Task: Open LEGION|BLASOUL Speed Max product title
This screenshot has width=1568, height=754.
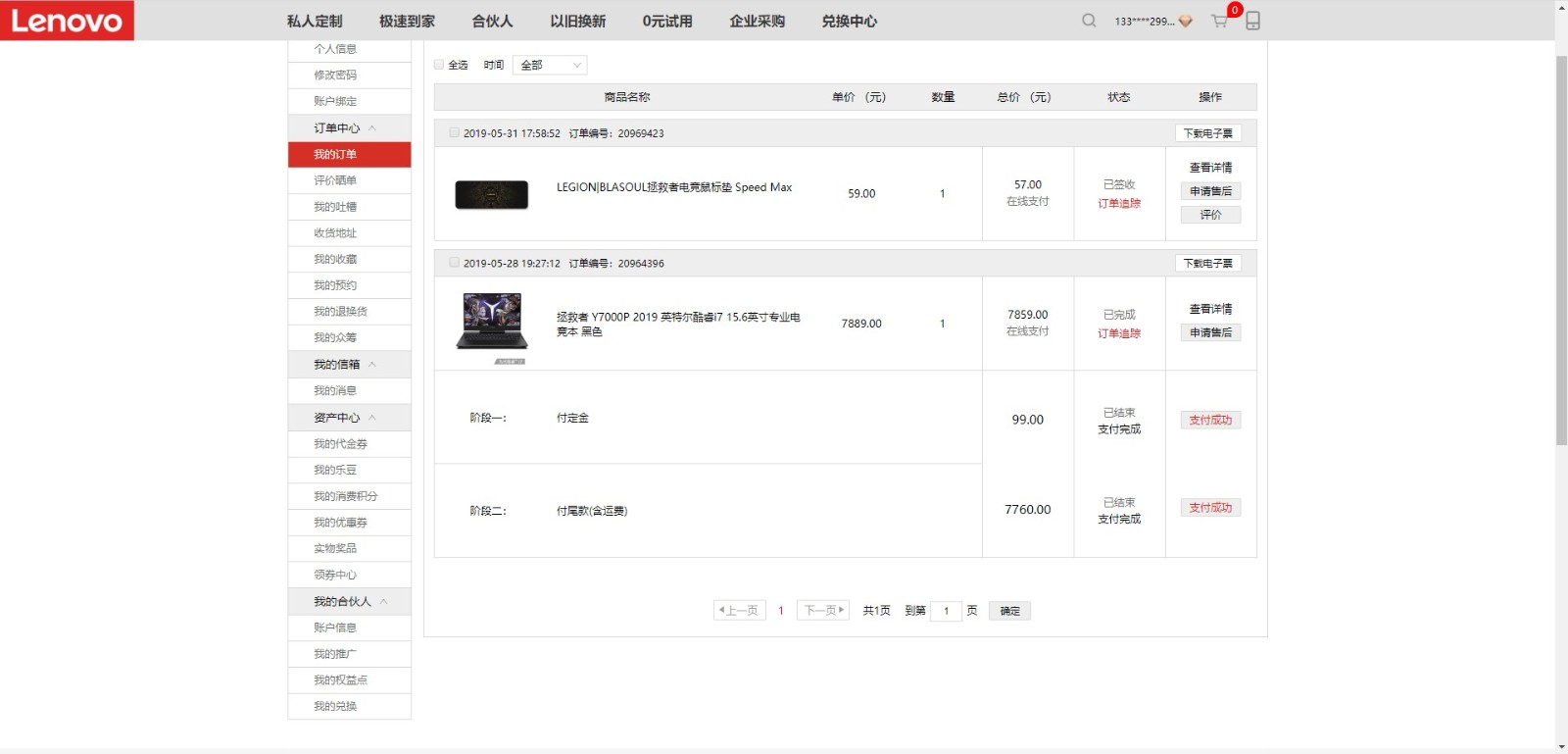Action: [x=674, y=187]
